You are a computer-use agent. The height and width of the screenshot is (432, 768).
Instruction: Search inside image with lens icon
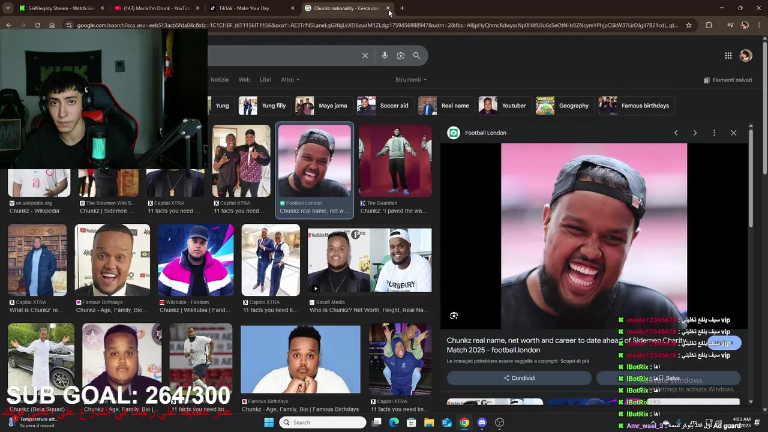[x=454, y=316]
